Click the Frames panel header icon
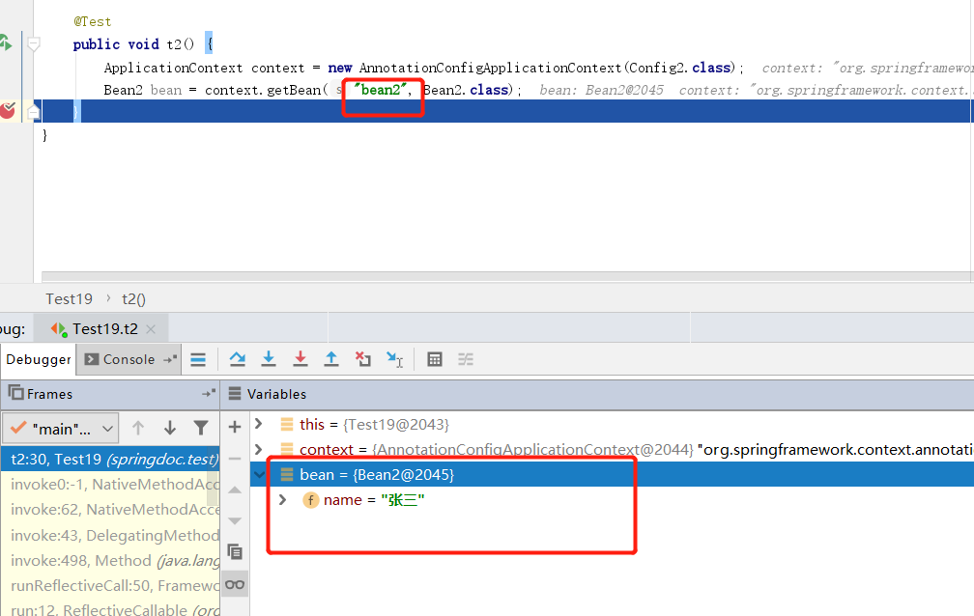Image resolution: width=974 pixels, height=616 pixels. pos(15,392)
